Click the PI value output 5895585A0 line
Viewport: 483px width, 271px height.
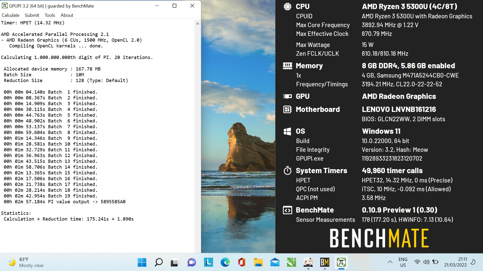(x=65, y=202)
